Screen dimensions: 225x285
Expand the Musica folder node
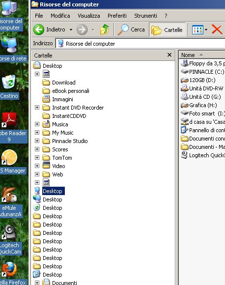coord(37,124)
